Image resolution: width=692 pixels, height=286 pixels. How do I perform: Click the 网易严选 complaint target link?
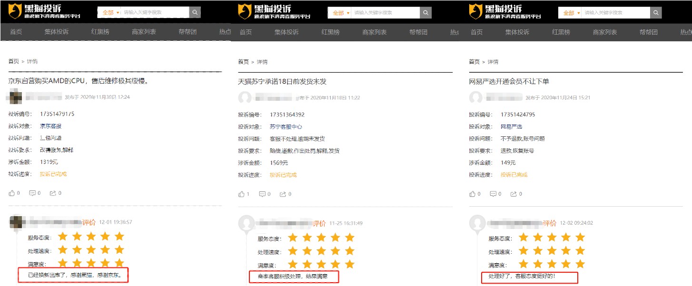coord(511,127)
